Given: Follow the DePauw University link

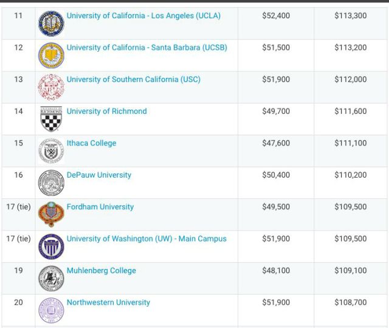Looking at the screenshot, I should (x=99, y=175).
